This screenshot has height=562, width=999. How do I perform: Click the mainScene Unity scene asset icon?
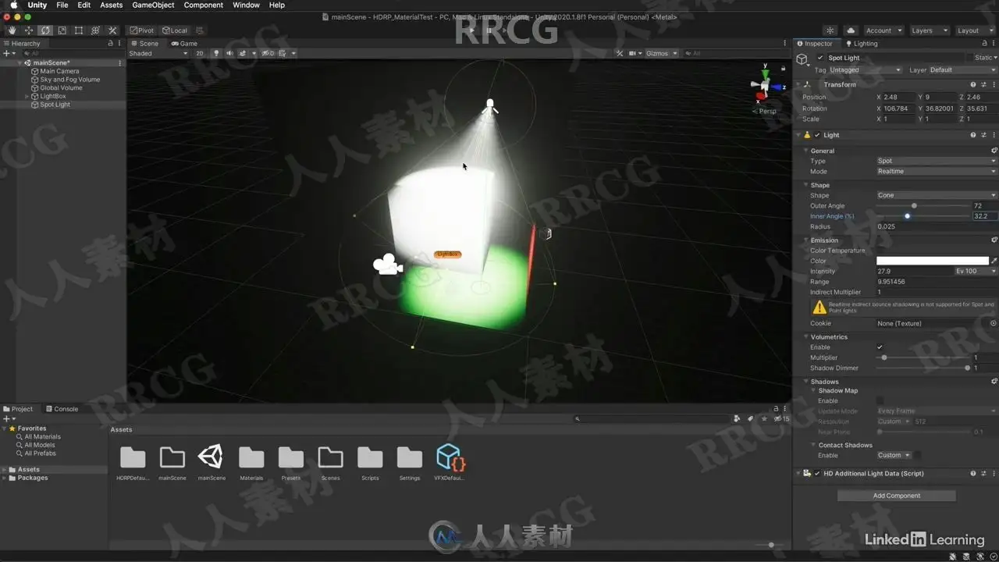click(212, 457)
